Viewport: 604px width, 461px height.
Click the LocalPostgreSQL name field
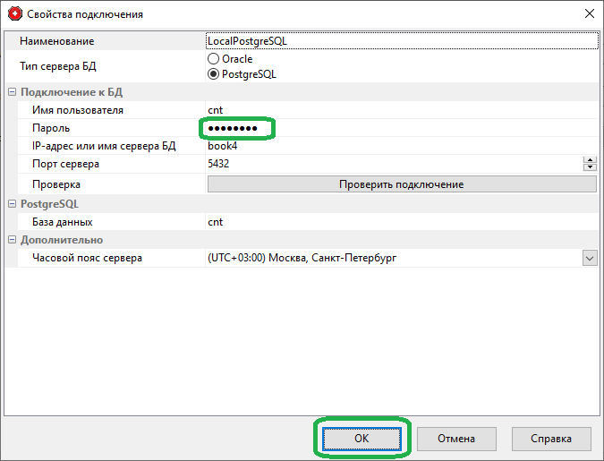click(x=402, y=41)
